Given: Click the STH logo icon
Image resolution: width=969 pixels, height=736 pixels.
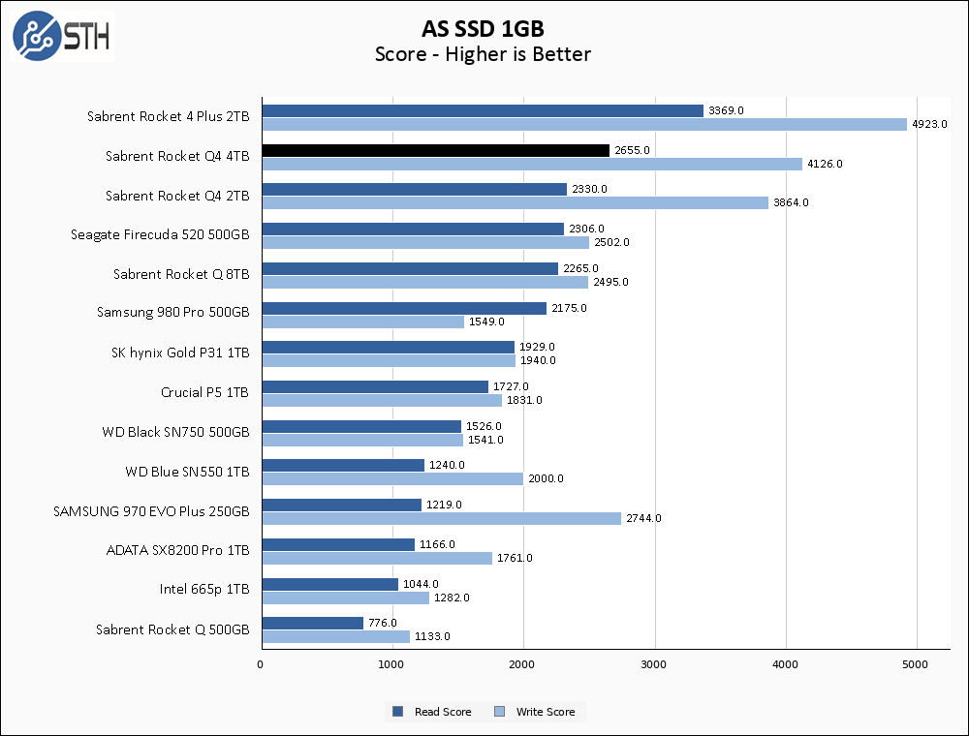Looking at the screenshot, I should pos(62,36).
